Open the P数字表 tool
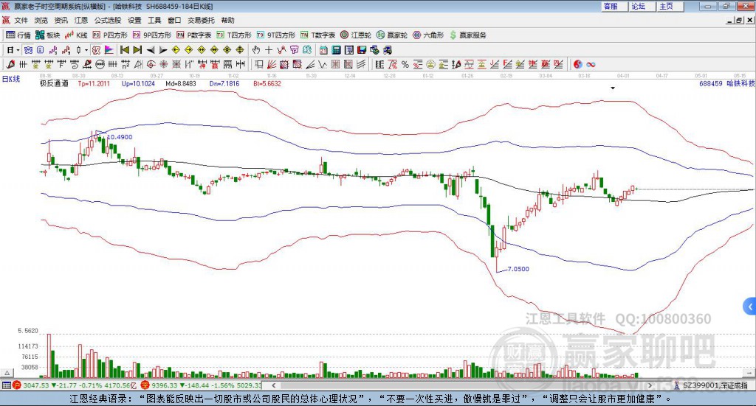The width and height of the screenshot is (756, 406). [194, 35]
